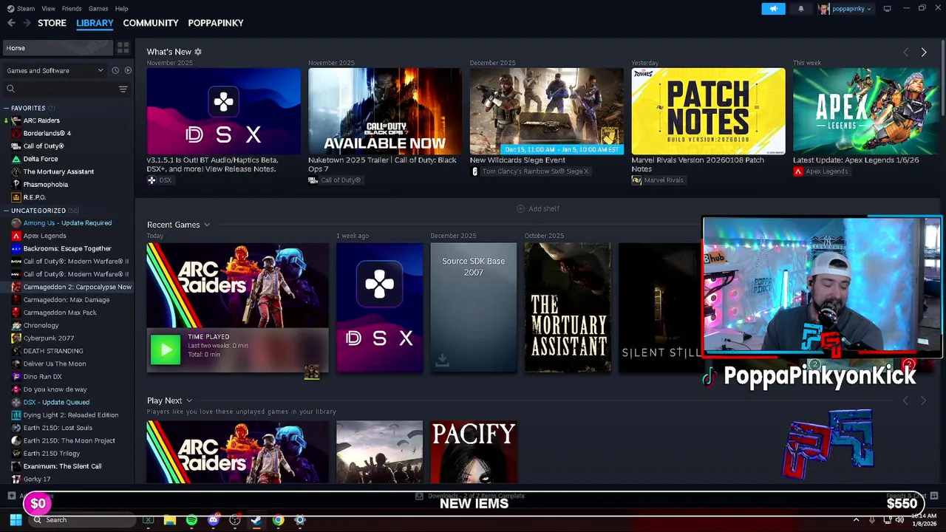Click the forward navigation arrow

tap(28, 23)
